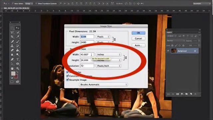Click the Auto... button in Image Size
Viewport: 213px width, 120px height.
click(x=138, y=45)
